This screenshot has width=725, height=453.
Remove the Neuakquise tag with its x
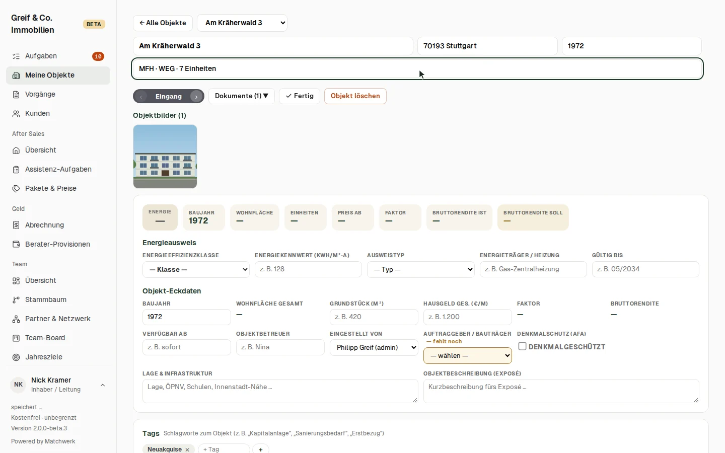tap(187, 449)
